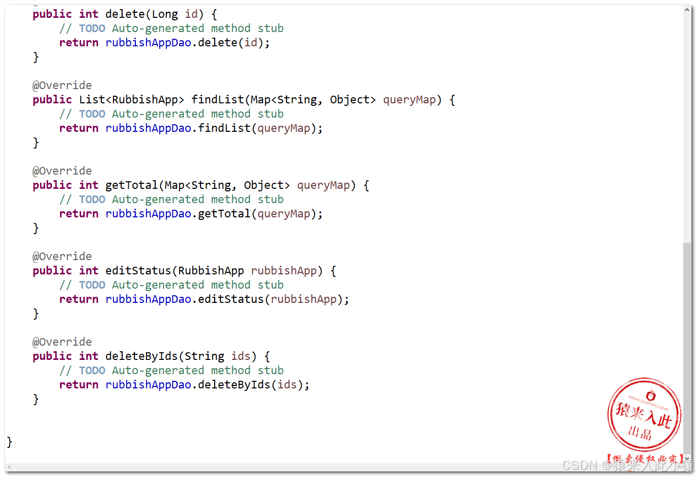Viewport: 697px width, 477px height.
Task: Click the @Override annotation above editStatus
Action: [62, 257]
